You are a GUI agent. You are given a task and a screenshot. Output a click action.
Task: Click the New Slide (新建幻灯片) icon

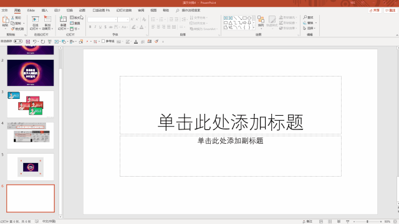63,19
